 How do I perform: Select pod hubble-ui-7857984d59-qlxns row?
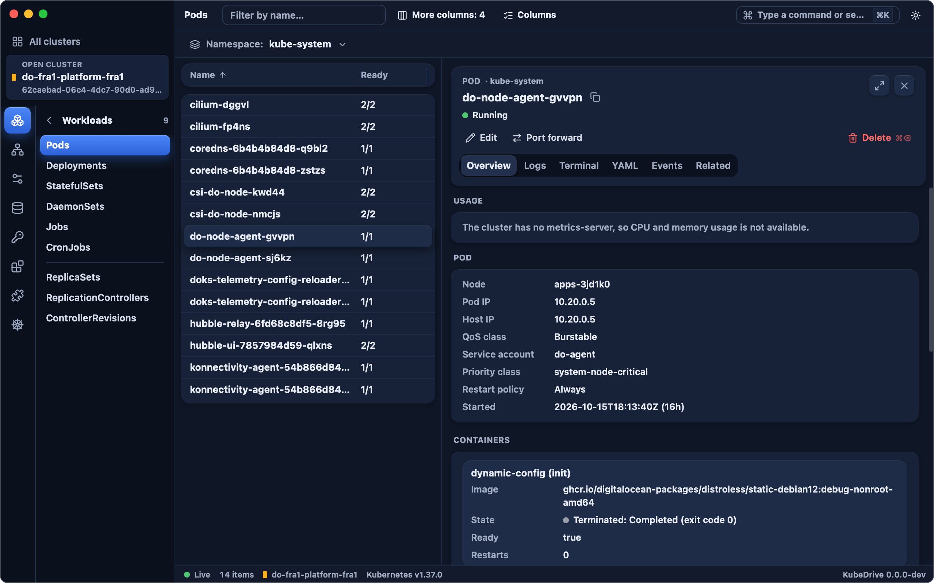308,345
